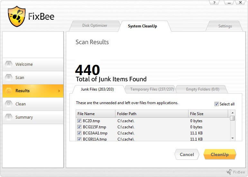Click the hexagon C icon beside Results
This screenshot has width=248, height=177.
pyautogui.click(x=8, y=91)
